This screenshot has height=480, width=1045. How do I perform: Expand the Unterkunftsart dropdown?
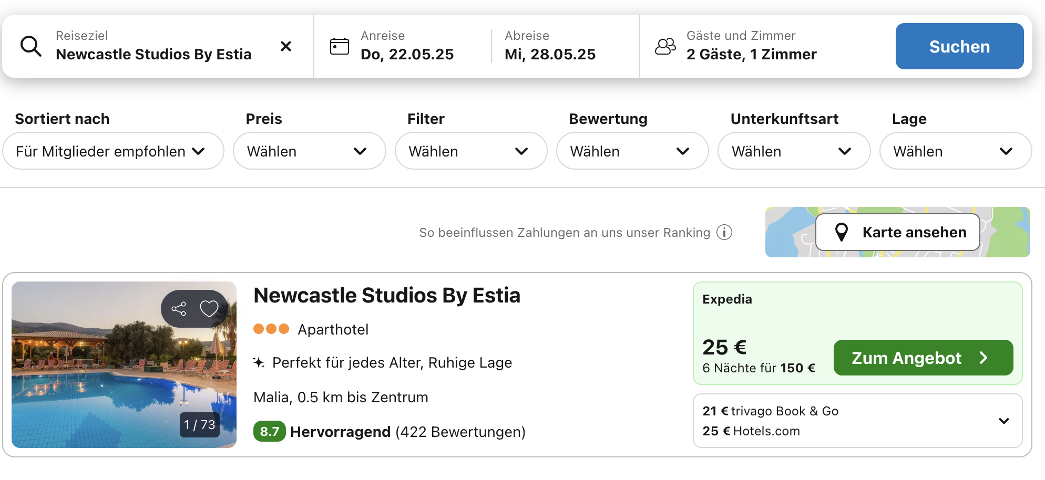(794, 151)
